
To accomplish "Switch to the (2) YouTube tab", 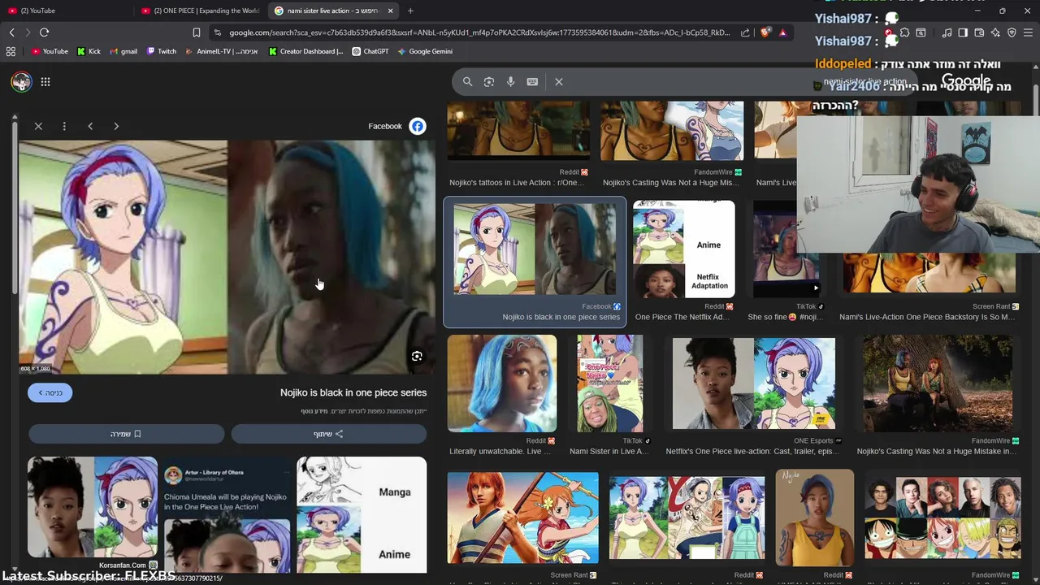I will point(65,11).
